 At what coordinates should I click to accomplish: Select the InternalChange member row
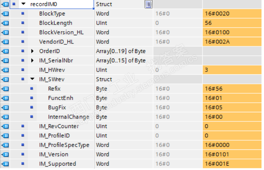coord(68,117)
